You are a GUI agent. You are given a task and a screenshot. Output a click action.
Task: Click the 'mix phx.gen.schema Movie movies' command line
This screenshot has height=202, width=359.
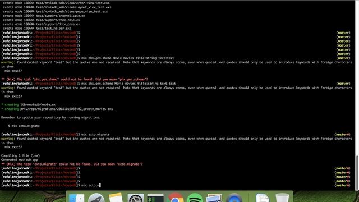[x=128, y=84]
